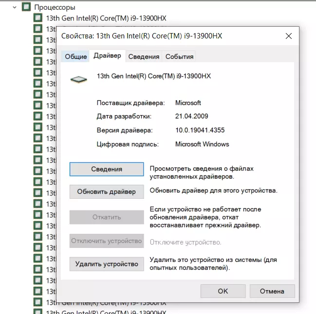Dismiss the dialog with Отмена

click(272, 291)
